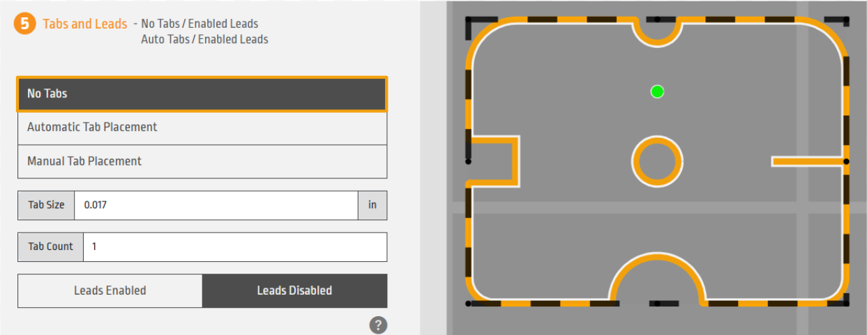Edit the Tab Count value field
Screen dimensions: 867x335
(235, 247)
